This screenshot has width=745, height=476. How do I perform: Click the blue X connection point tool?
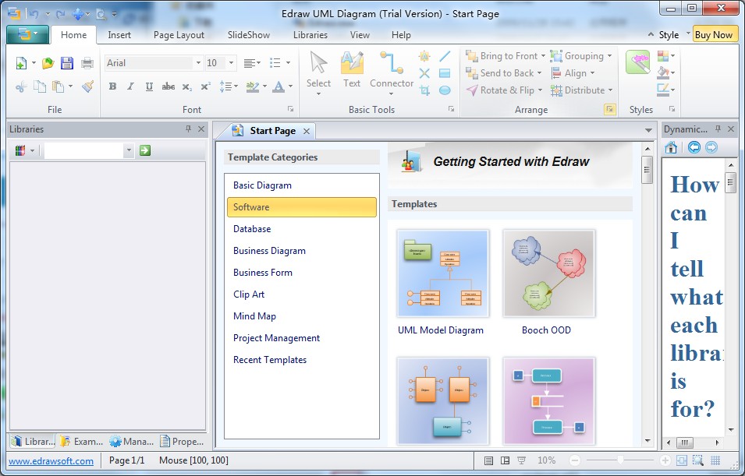coord(424,73)
